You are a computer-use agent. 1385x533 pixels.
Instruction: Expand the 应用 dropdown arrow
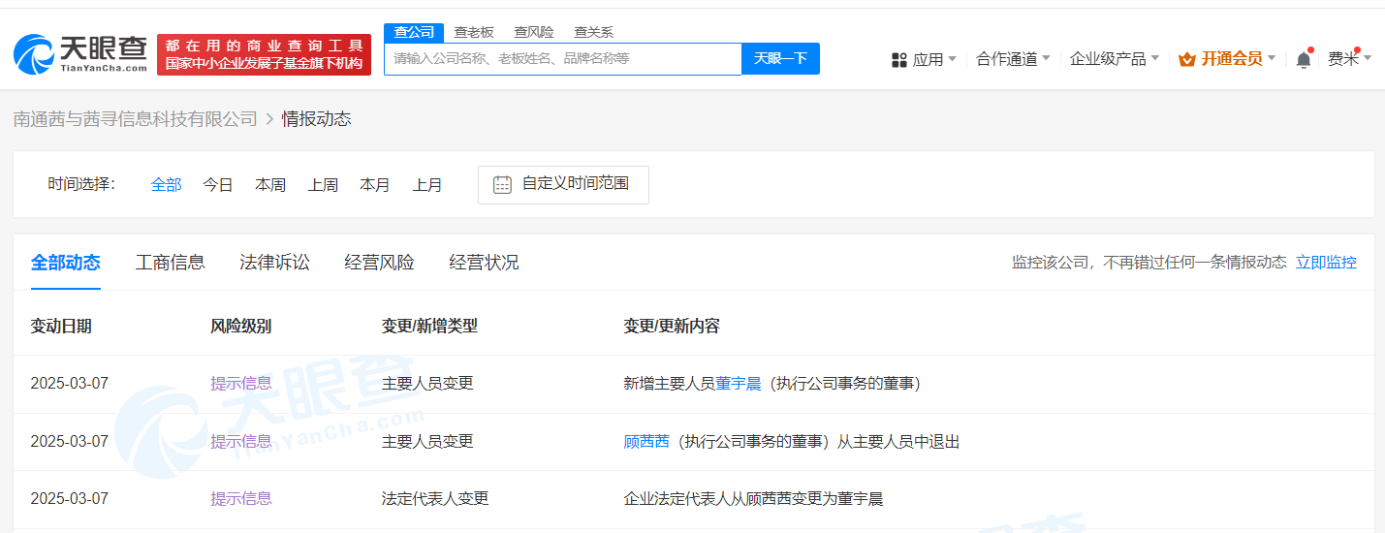pyautogui.click(x=952, y=59)
